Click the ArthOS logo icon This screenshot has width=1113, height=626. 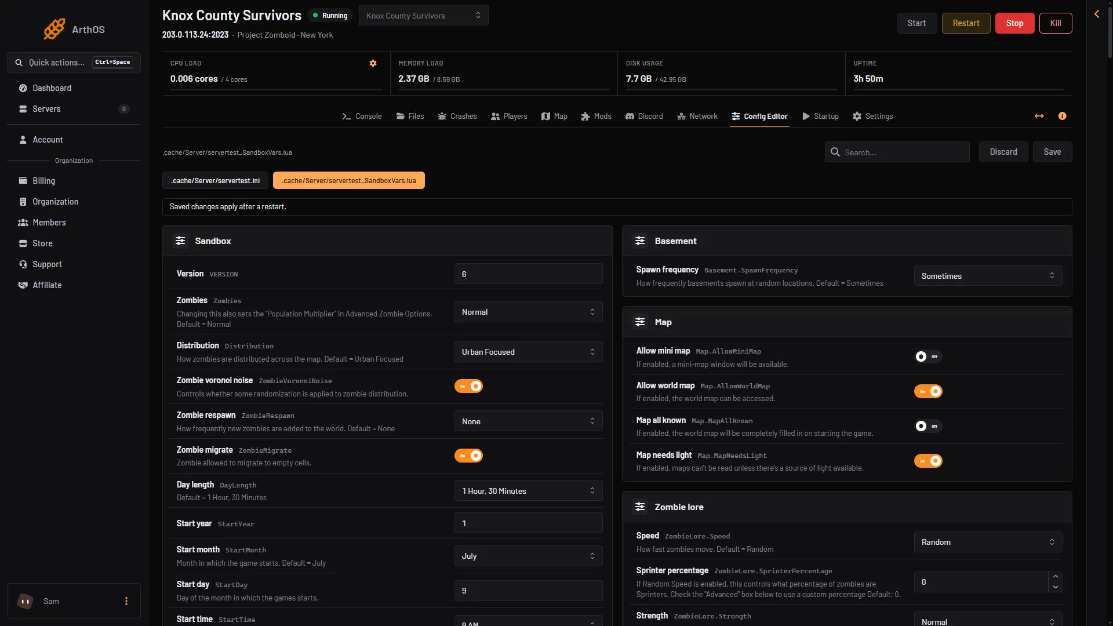54,29
